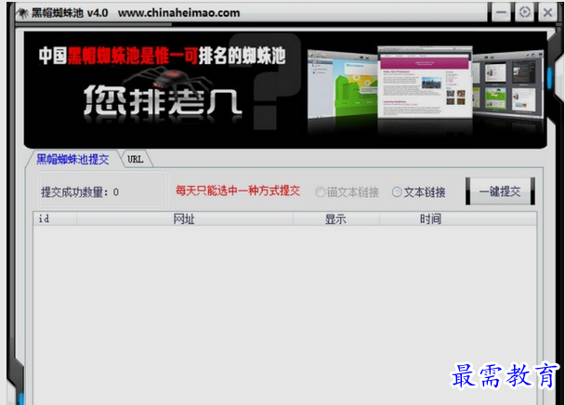Click the spider app icon in title bar
Image resolution: width=565 pixels, height=405 pixels.
point(23,13)
